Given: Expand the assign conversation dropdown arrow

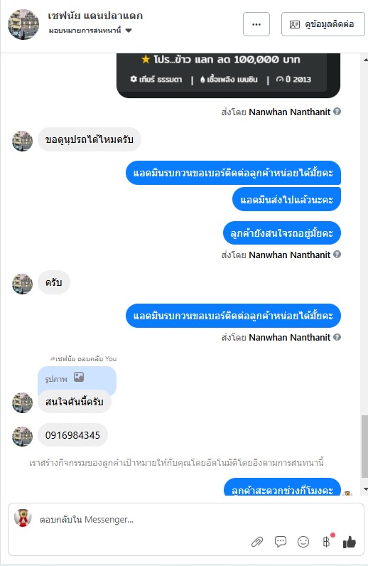Looking at the screenshot, I should point(129,31).
